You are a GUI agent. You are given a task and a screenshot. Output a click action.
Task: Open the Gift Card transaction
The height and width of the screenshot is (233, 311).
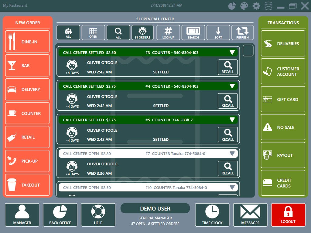tap(283, 100)
